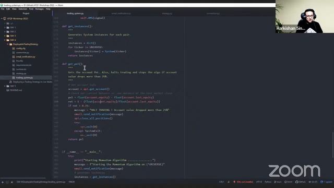Viewport: 334px width, 188px height.
Task: Collapse the DeployableTradingStrategy folder
Action: (8, 44)
